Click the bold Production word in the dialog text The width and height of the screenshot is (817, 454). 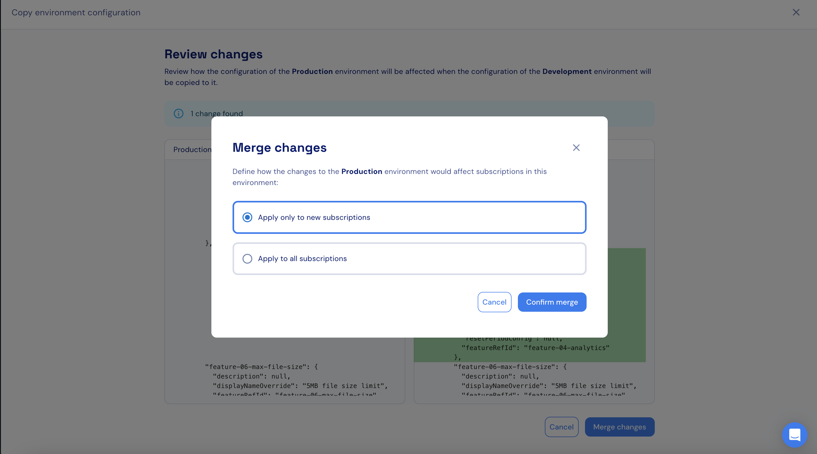point(361,171)
